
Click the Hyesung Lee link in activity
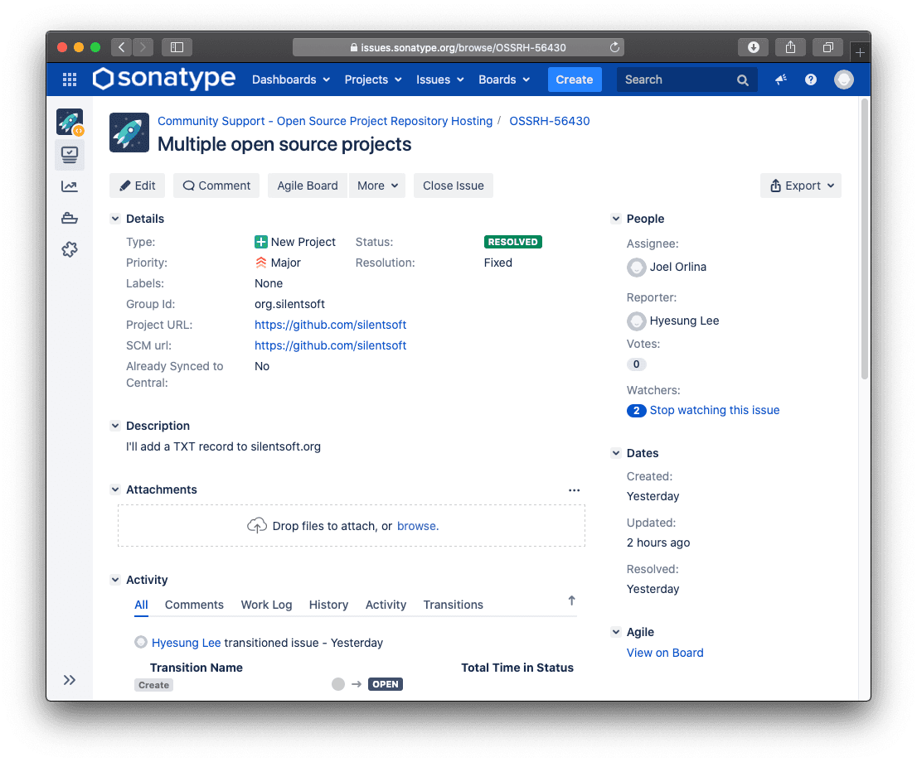click(x=186, y=643)
